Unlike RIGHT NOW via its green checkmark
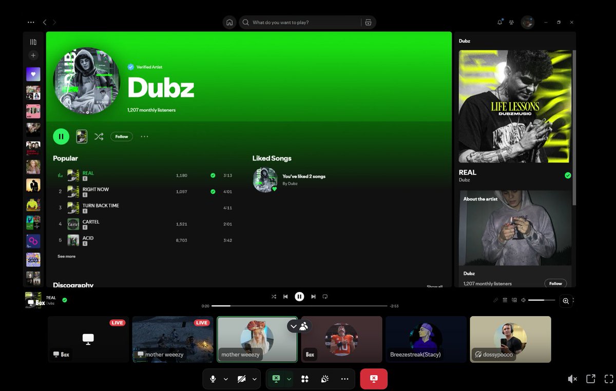616x391 pixels. (213, 192)
